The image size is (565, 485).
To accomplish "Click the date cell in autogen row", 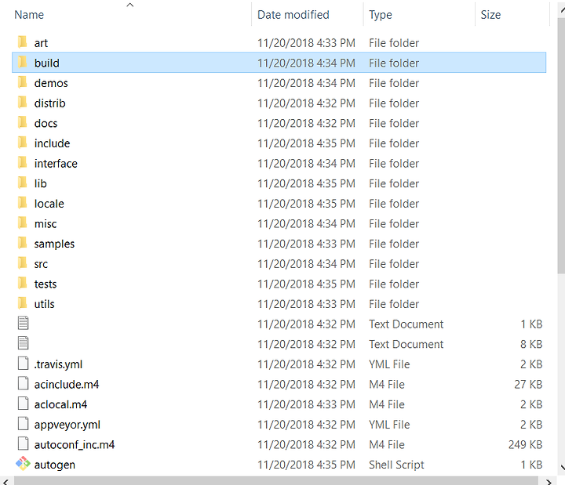I will [x=306, y=465].
